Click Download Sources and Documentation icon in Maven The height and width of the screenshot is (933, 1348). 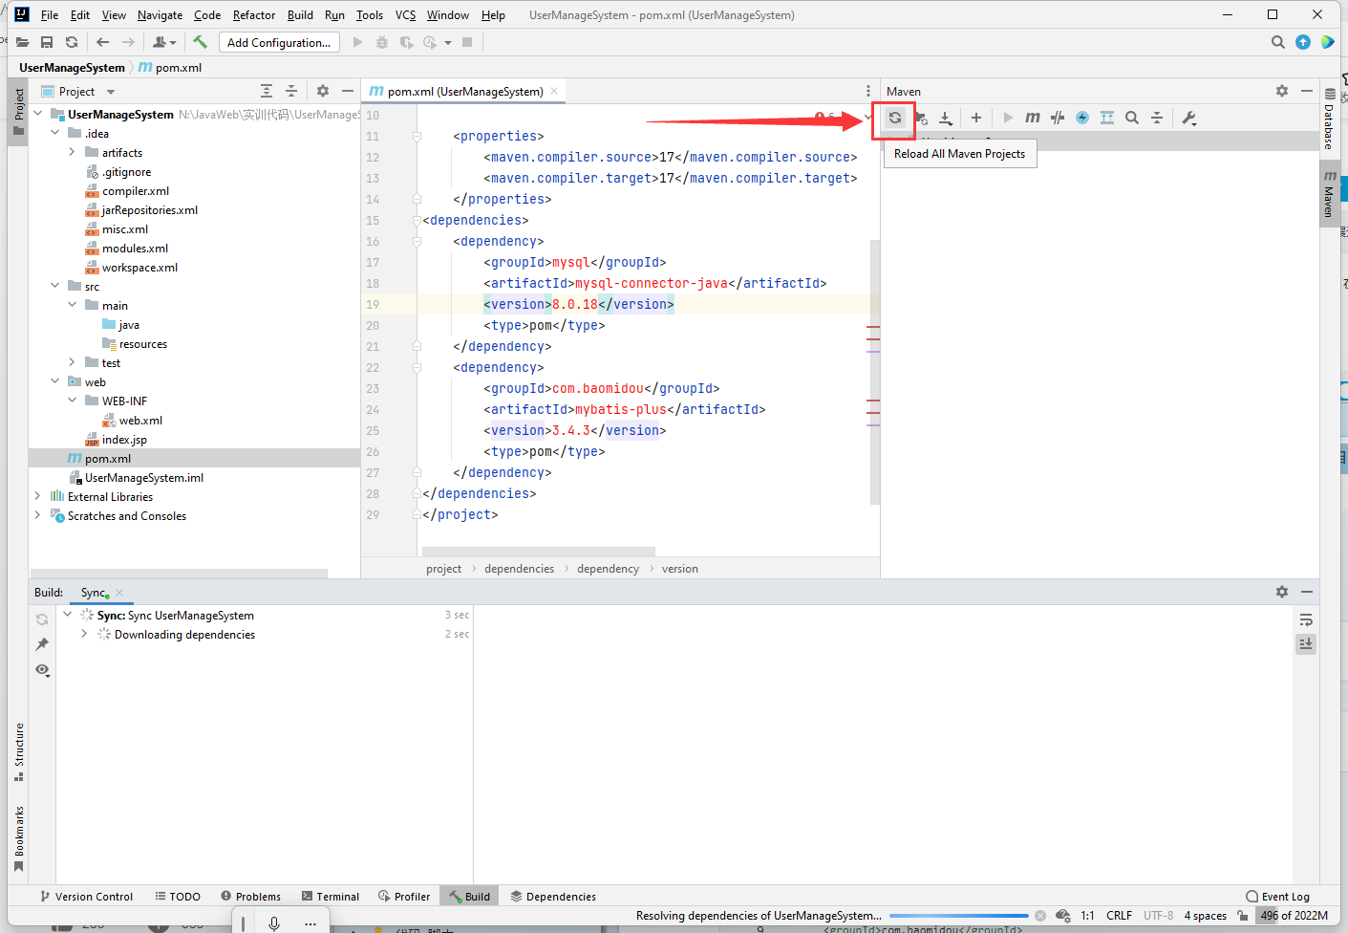(946, 118)
